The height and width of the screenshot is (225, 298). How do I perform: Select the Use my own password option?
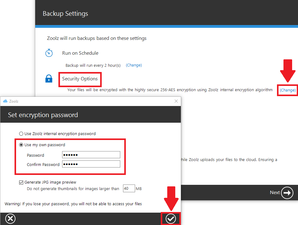21,144
